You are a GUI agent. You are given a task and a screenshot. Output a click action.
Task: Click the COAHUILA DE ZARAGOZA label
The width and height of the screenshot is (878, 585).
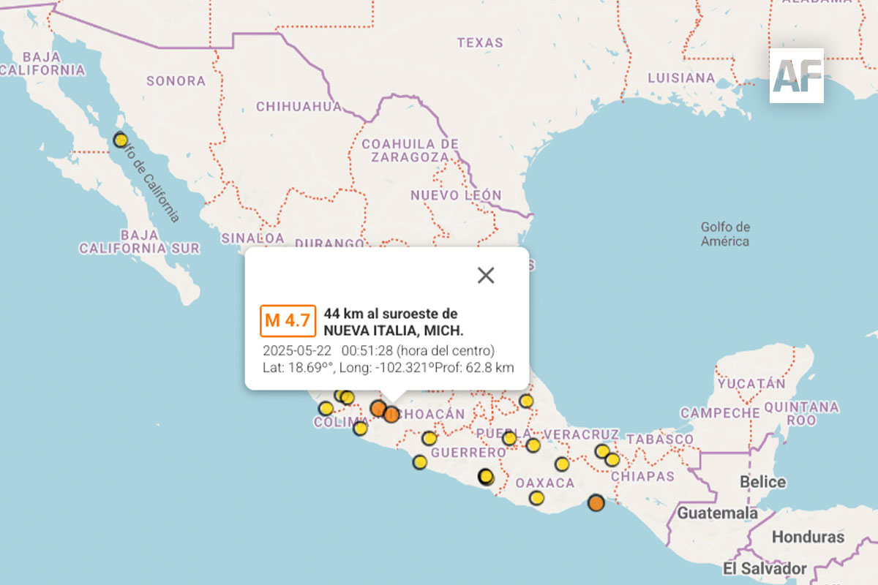click(410, 150)
